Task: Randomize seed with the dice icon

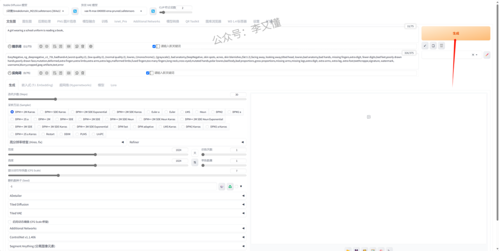Action: point(222,186)
